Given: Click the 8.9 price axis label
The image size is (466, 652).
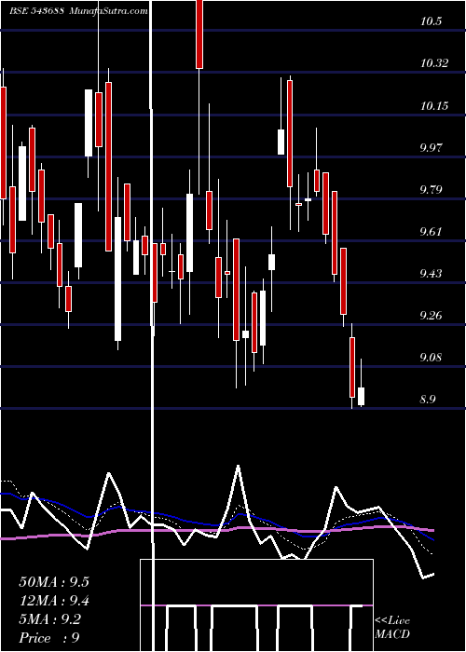Looking at the screenshot, I should click(x=428, y=400).
